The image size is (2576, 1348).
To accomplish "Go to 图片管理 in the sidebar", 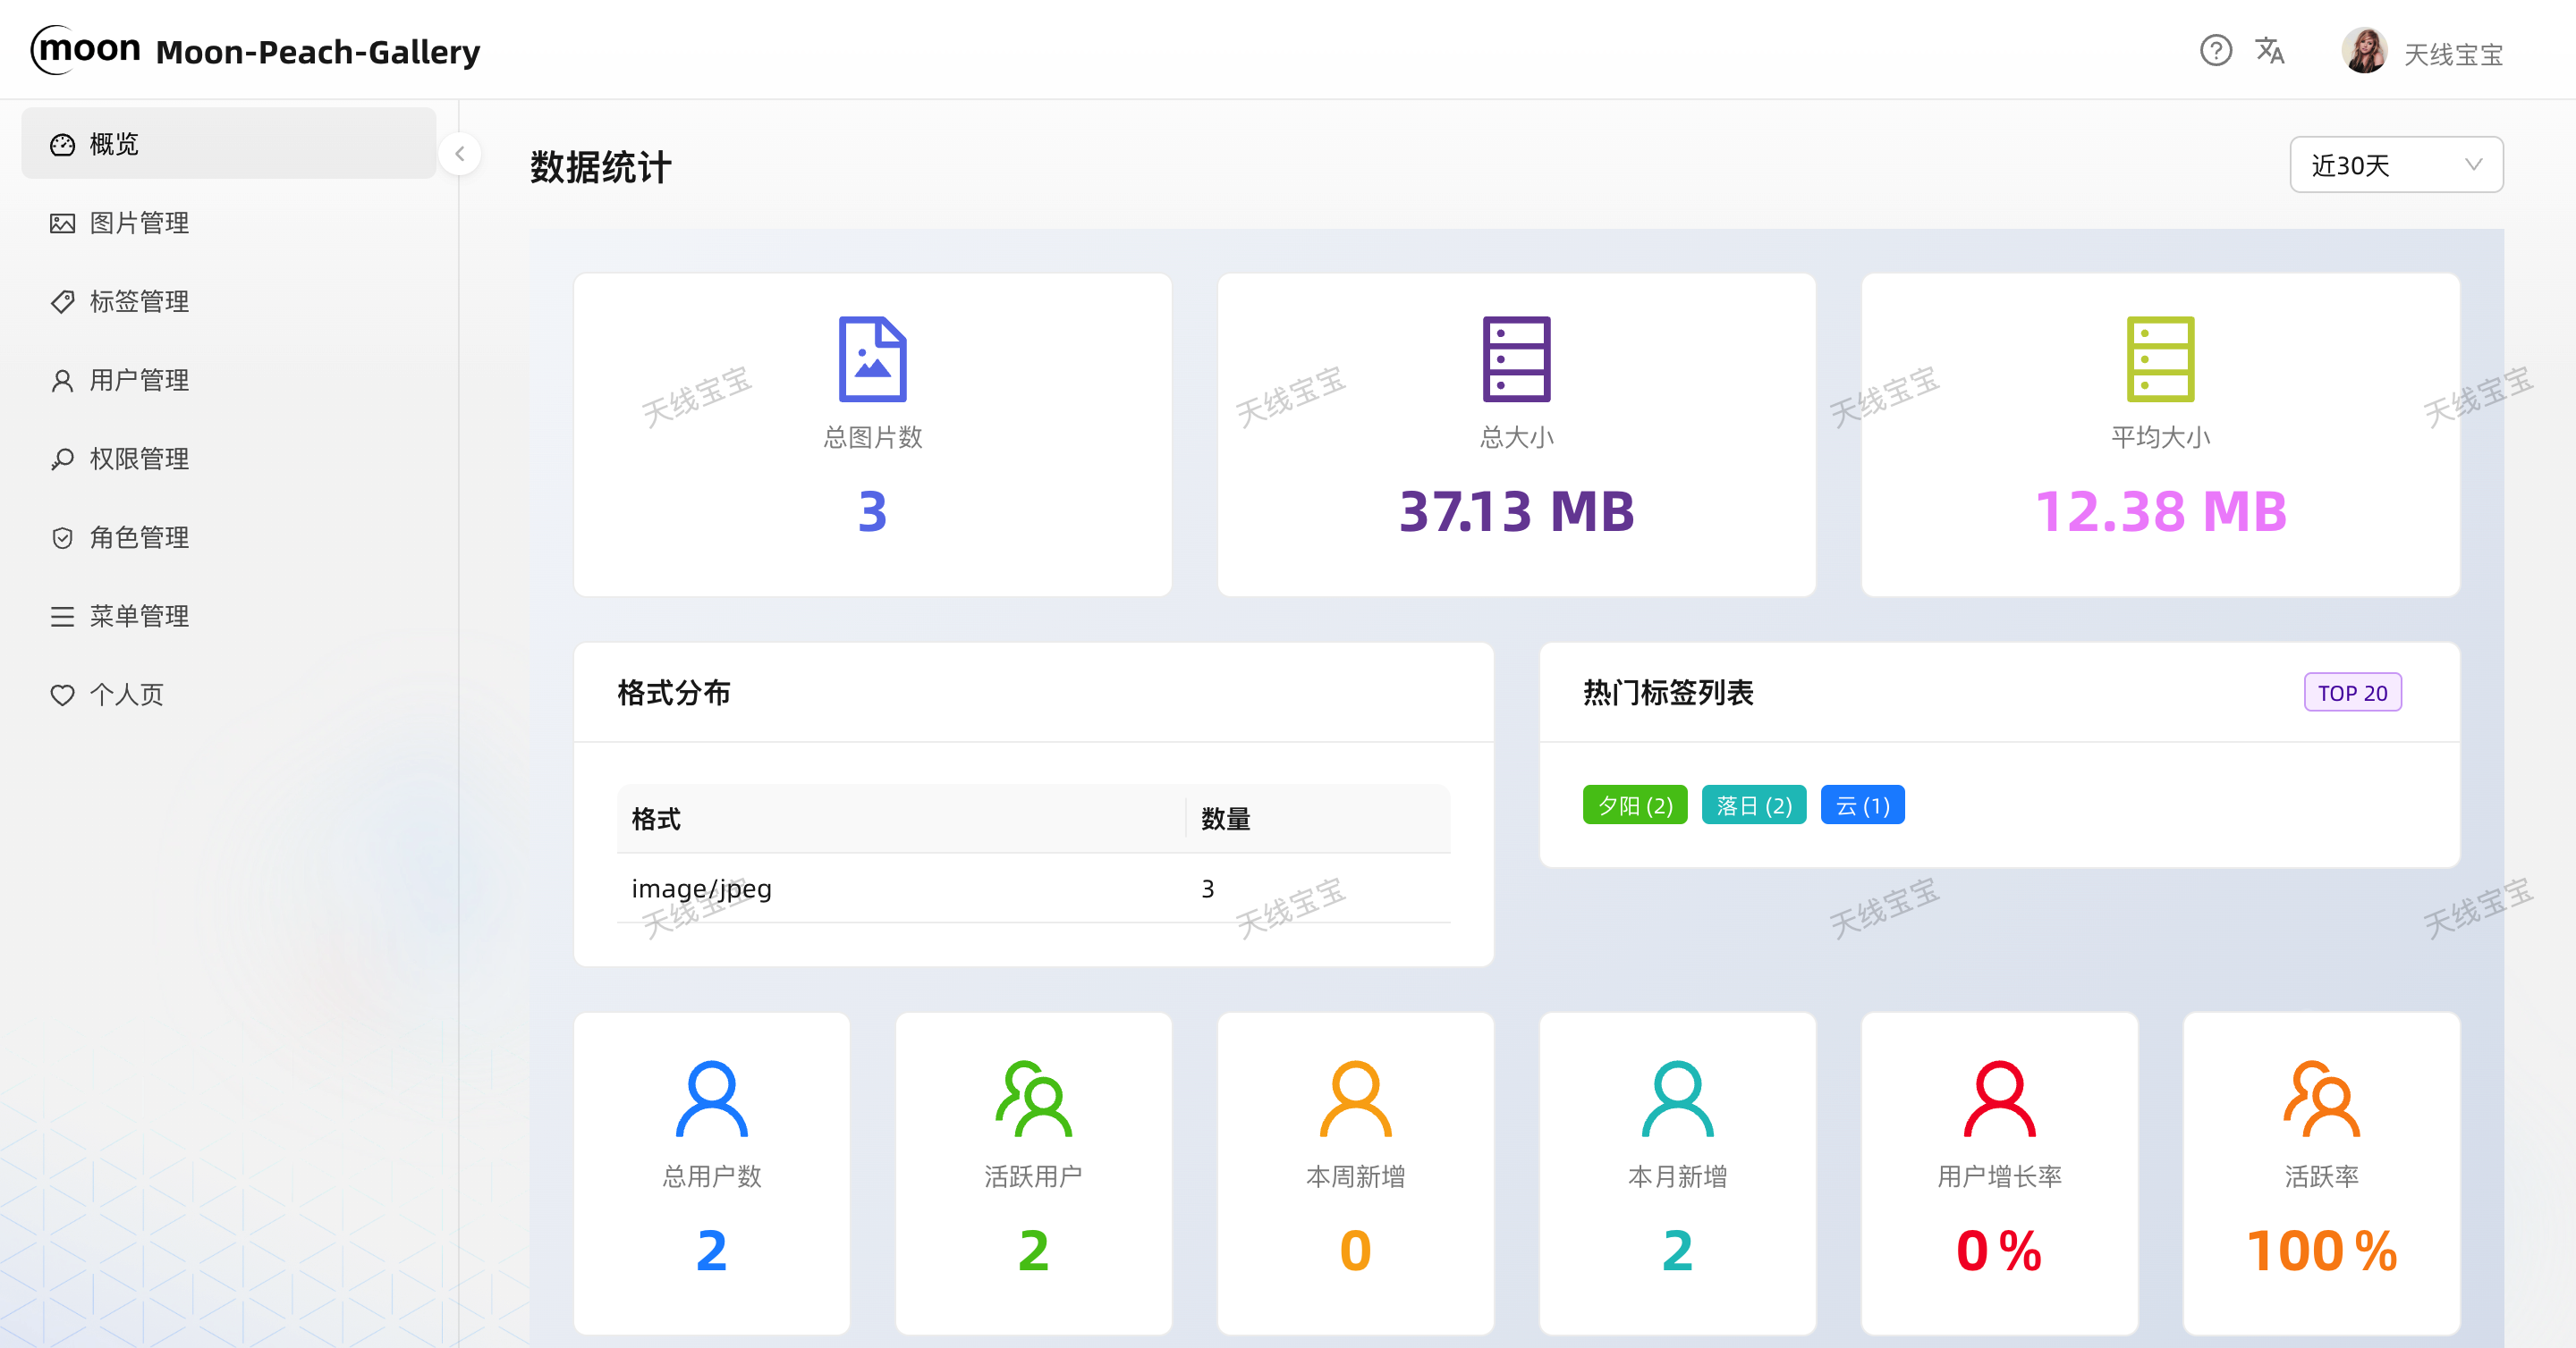I will [139, 223].
